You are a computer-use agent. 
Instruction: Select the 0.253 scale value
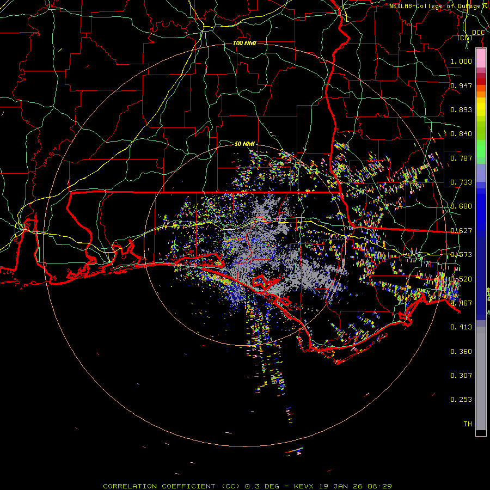tap(461, 400)
